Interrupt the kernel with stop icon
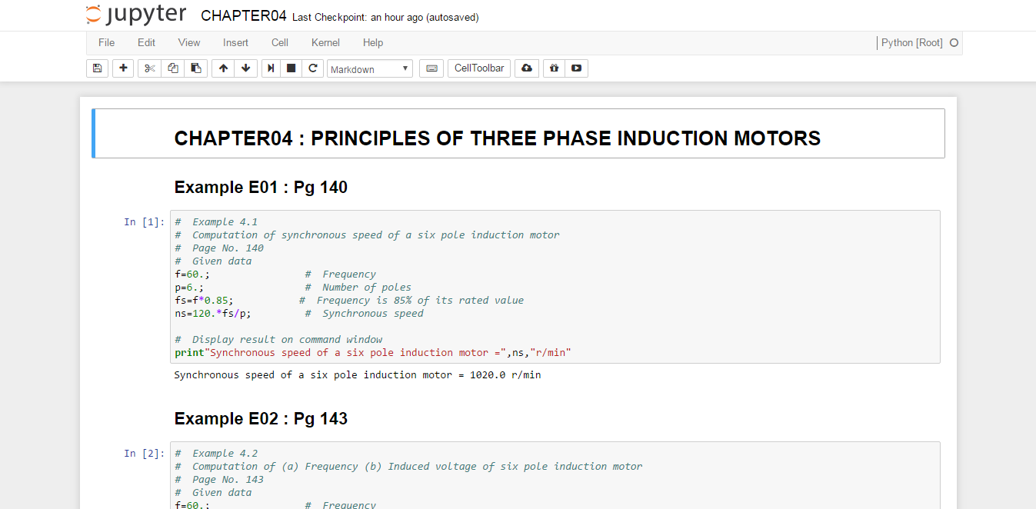The height and width of the screenshot is (509, 1036). click(x=291, y=68)
